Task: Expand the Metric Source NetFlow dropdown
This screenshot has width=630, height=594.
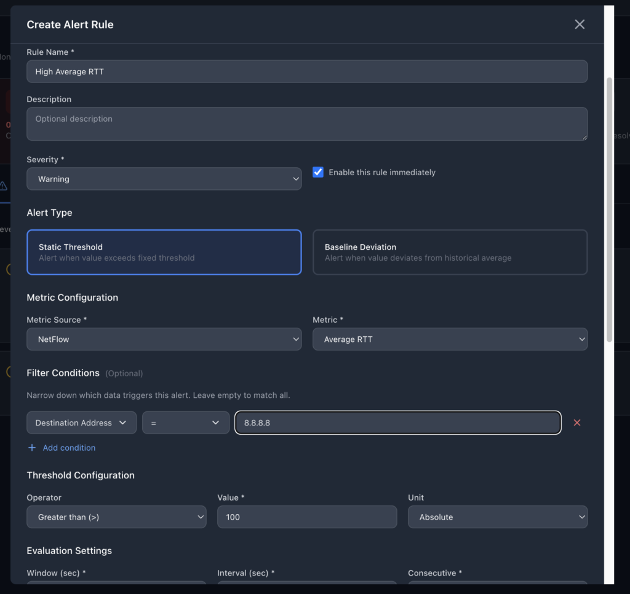Action: tap(164, 339)
